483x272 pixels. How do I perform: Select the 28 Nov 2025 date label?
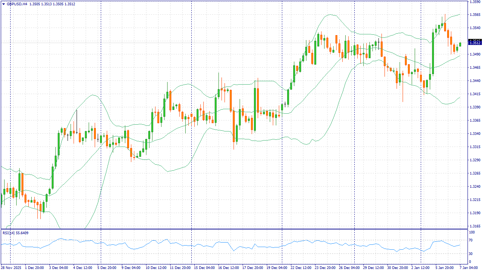11,268
